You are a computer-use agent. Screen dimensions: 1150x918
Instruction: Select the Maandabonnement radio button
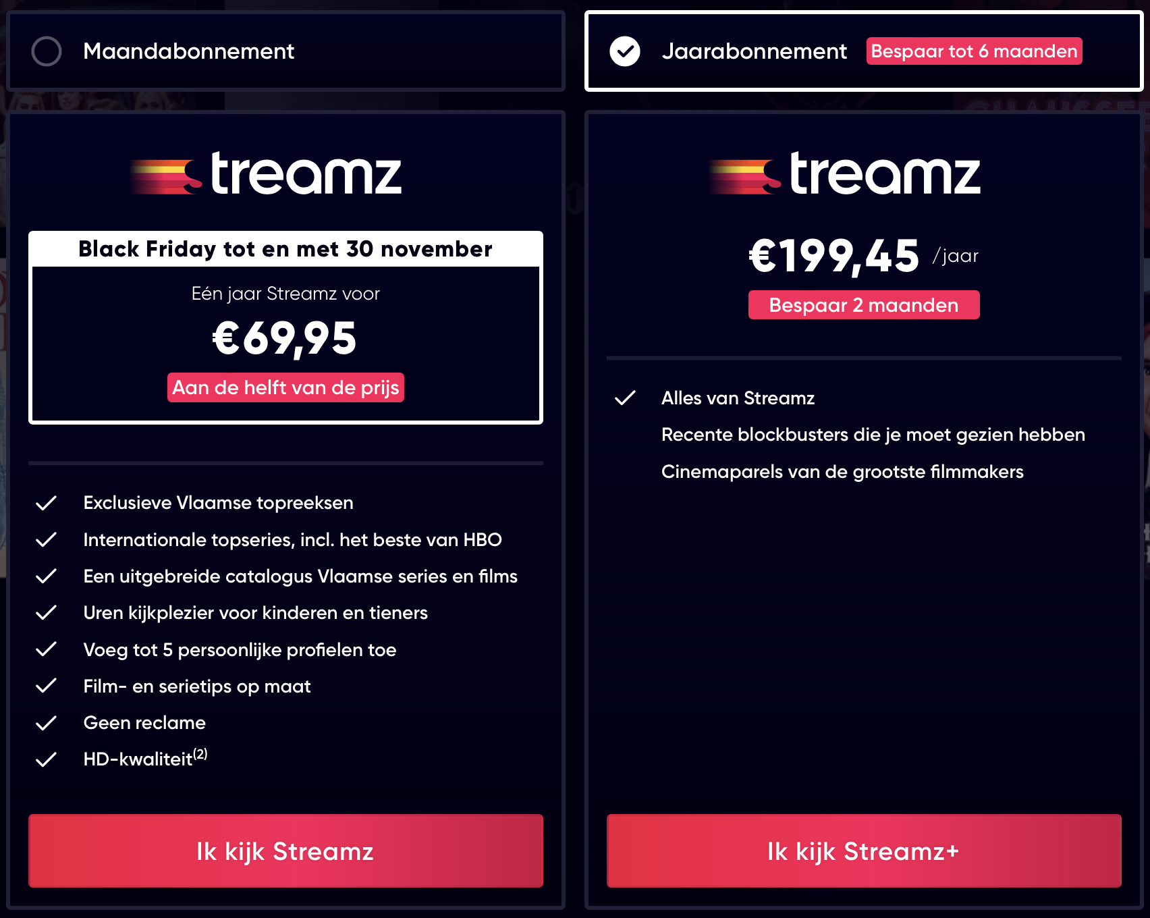click(47, 51)
